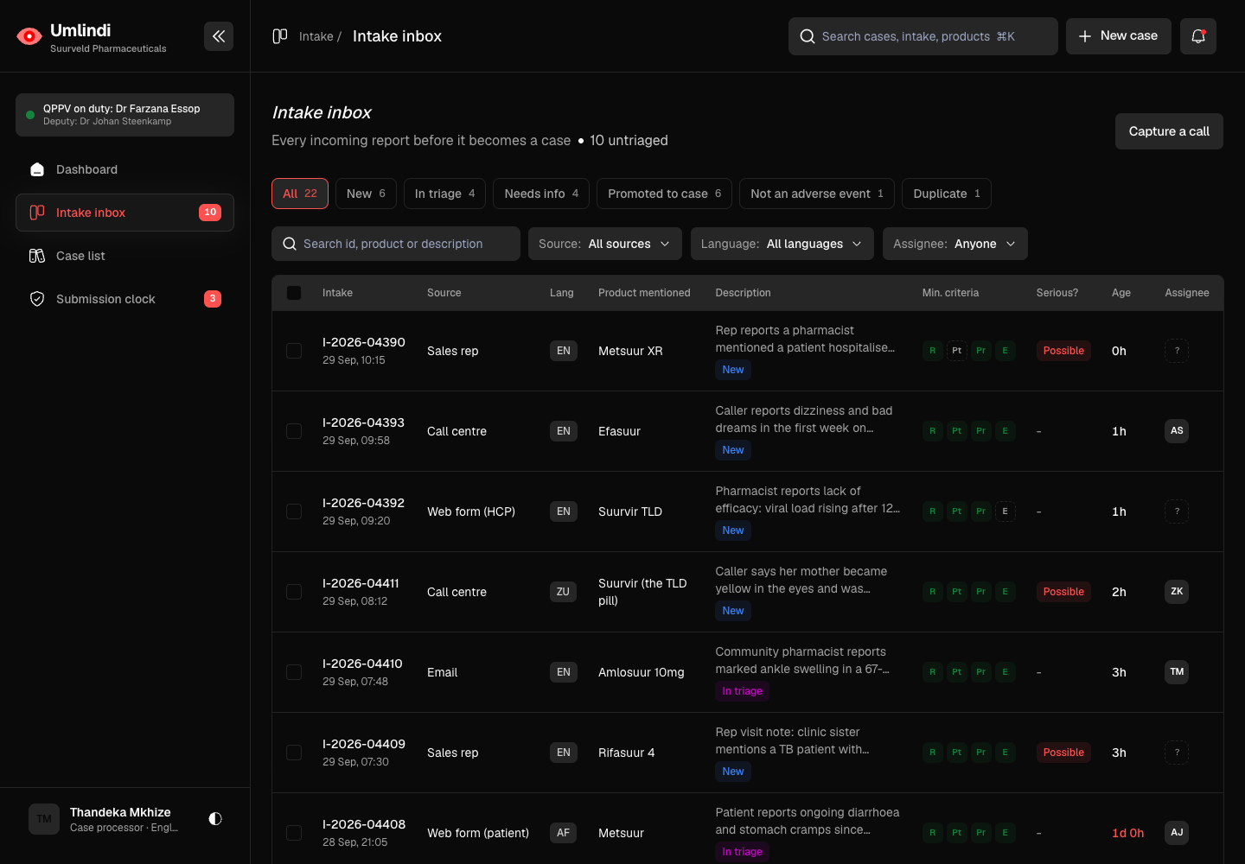This screenshot has height=864, width=1245.
Task: Click the Dashboard sidebar icon
Action: [37, 169]
